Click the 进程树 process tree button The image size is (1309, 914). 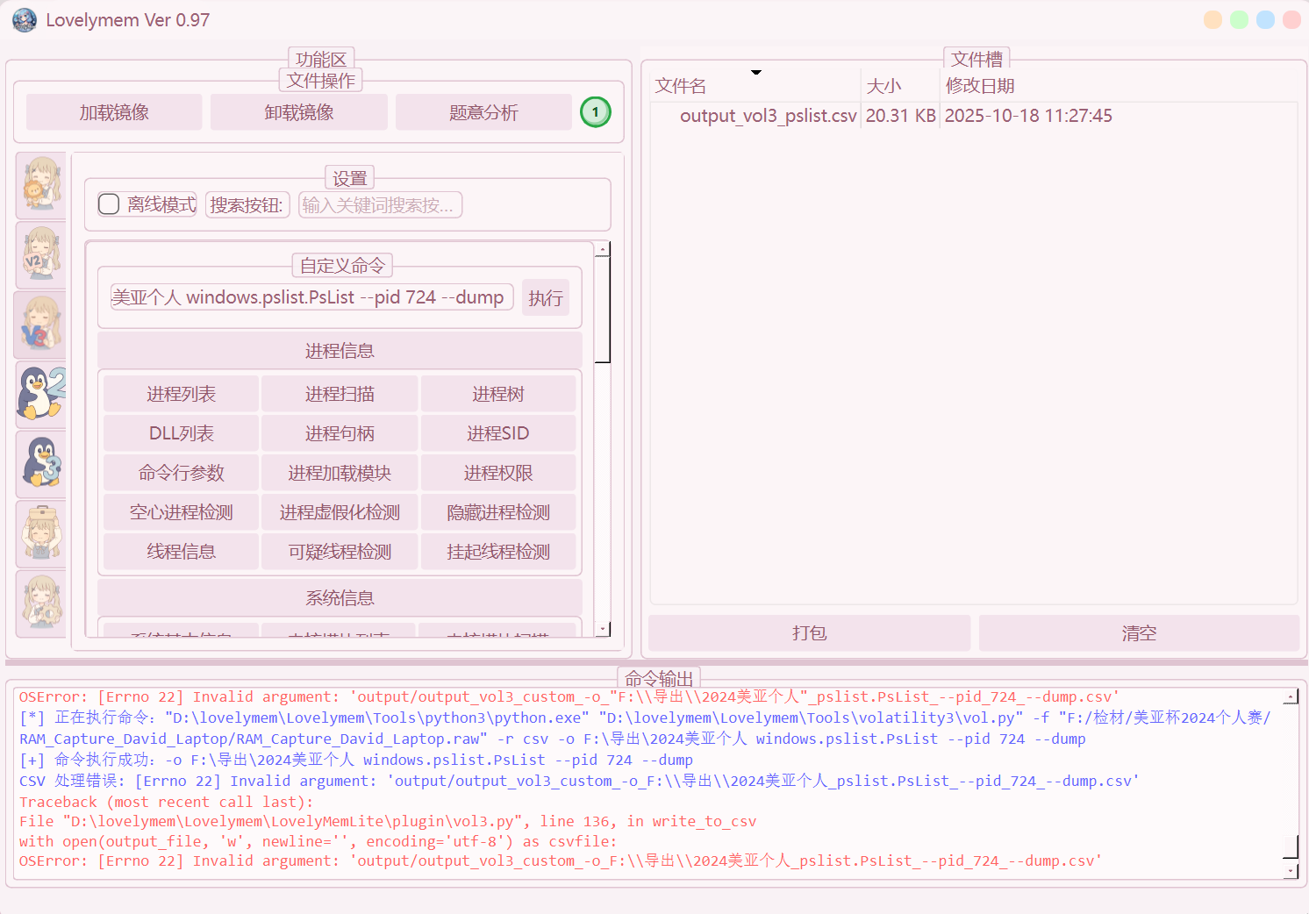point(497,395)
